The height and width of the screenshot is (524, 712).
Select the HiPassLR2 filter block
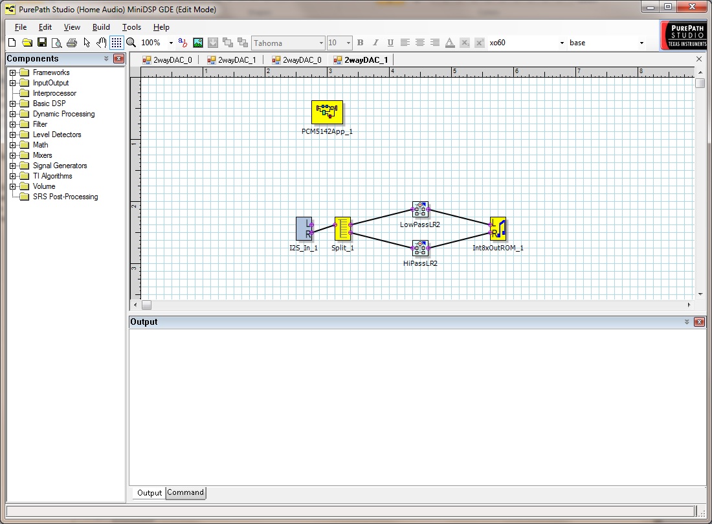click(420, 248)
